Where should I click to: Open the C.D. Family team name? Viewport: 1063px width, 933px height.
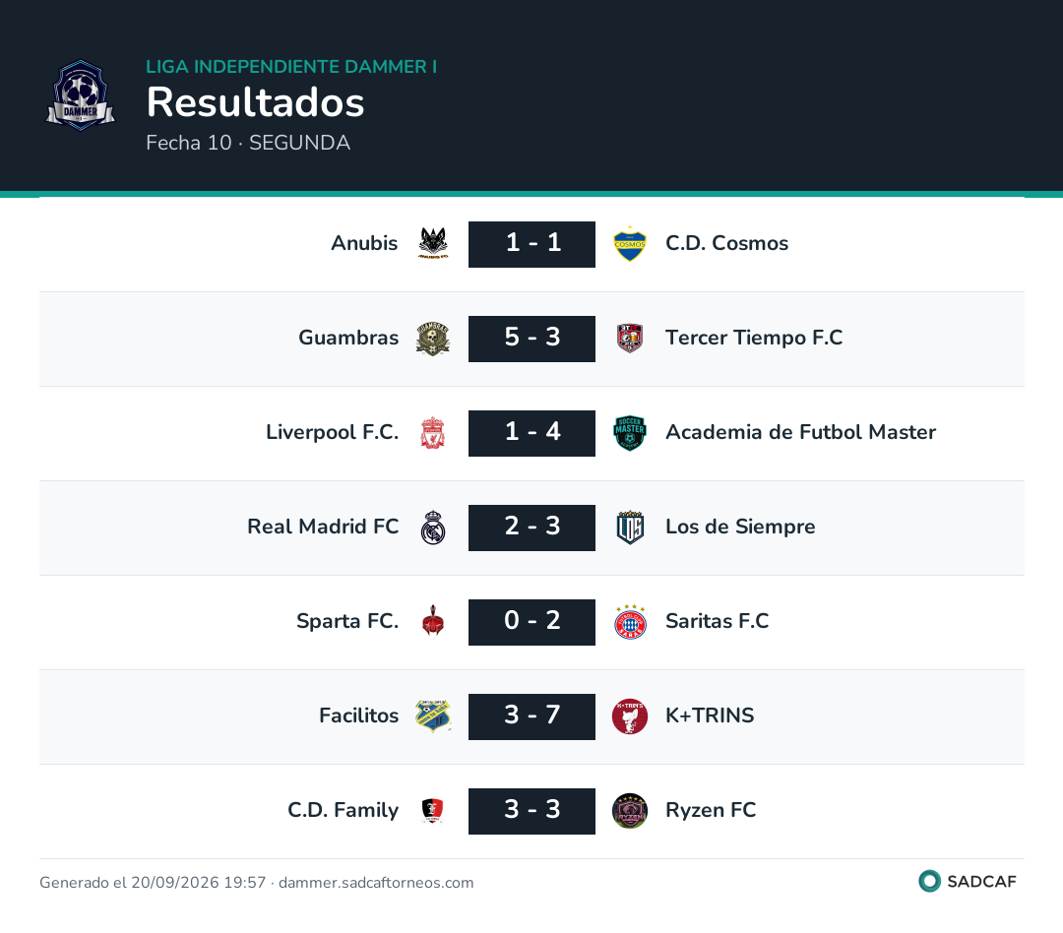[344, 810]
